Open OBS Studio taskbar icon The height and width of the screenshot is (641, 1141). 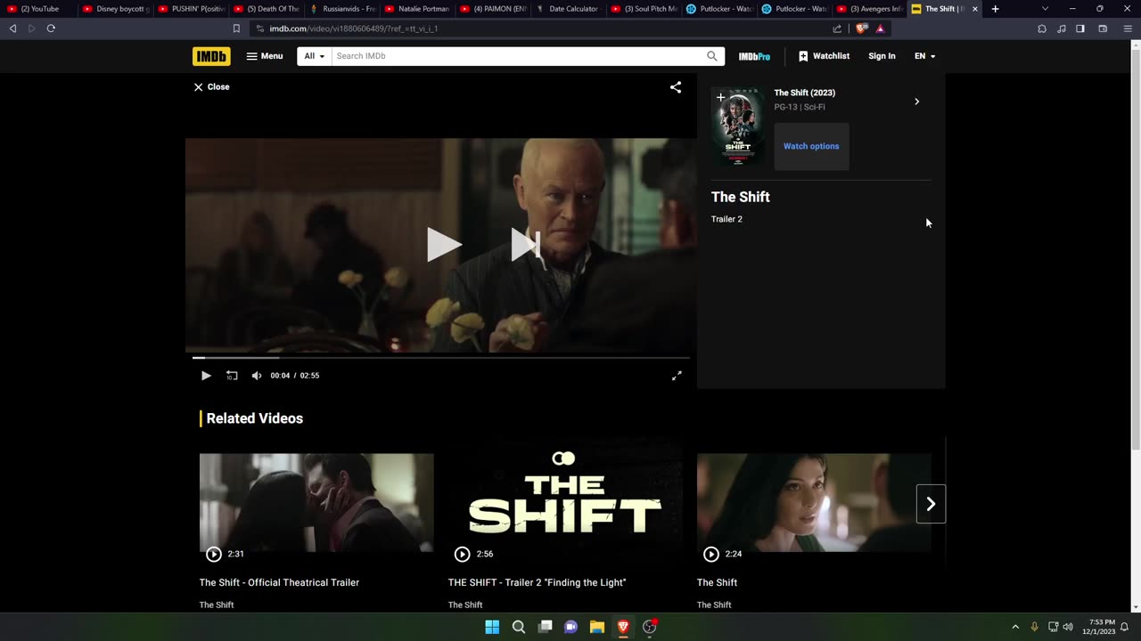coord(650,627)
